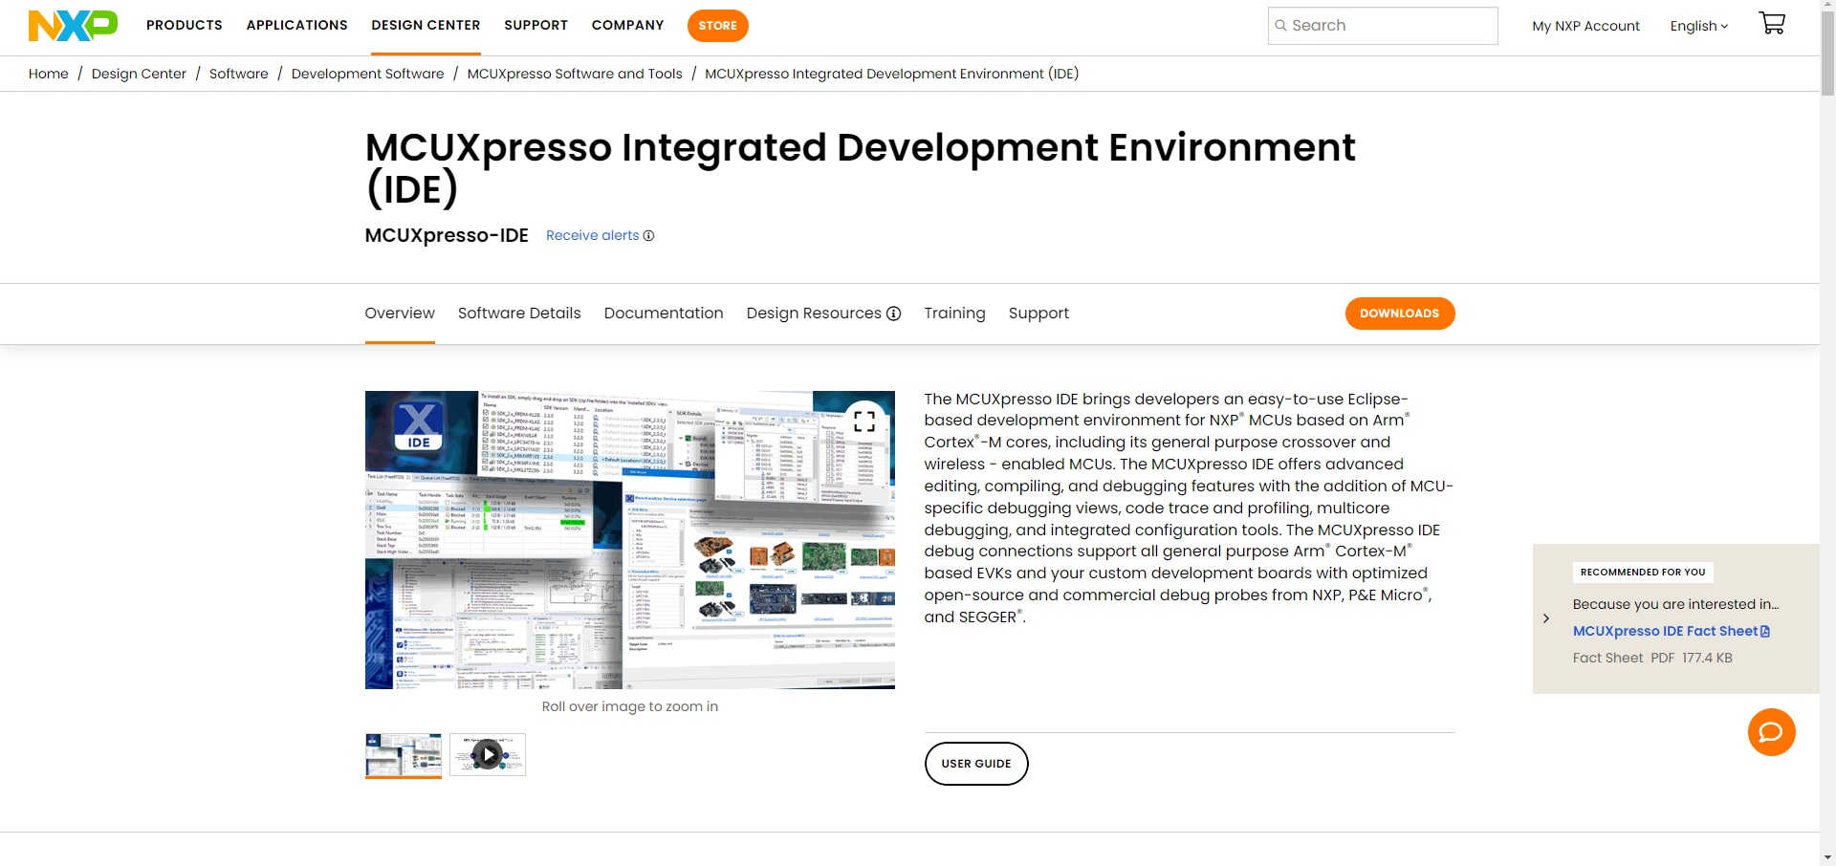
Task: Click the NXP logo
Action: pyautogui.click(x=73, y=25)
